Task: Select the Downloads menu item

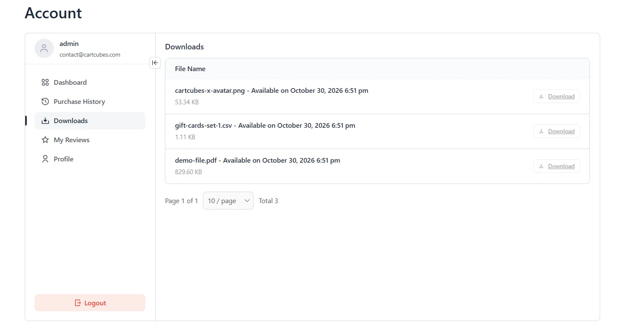Action: click(90, 121)
